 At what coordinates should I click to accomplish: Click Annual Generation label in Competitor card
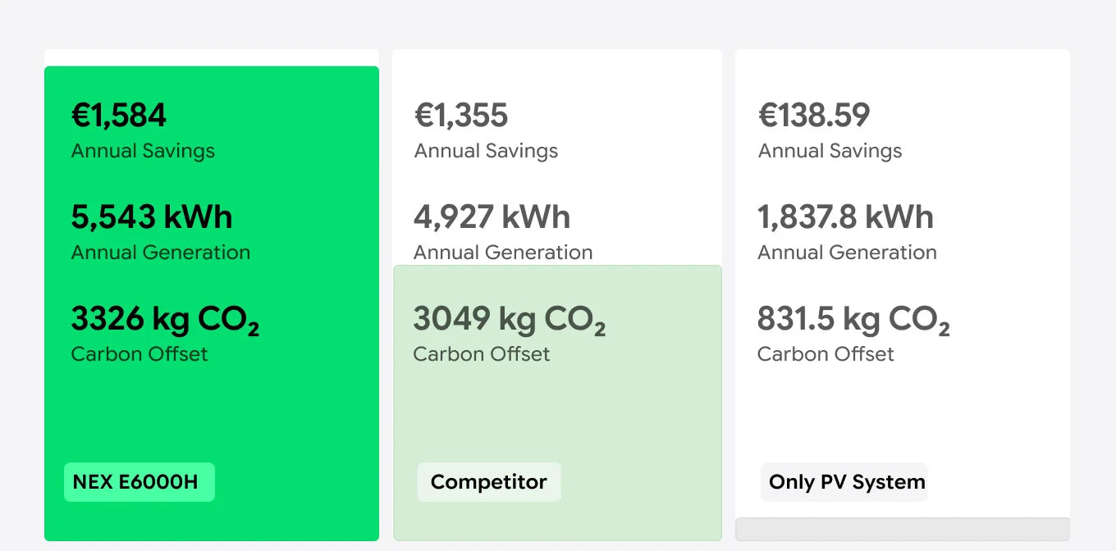[x=503, y=253]
